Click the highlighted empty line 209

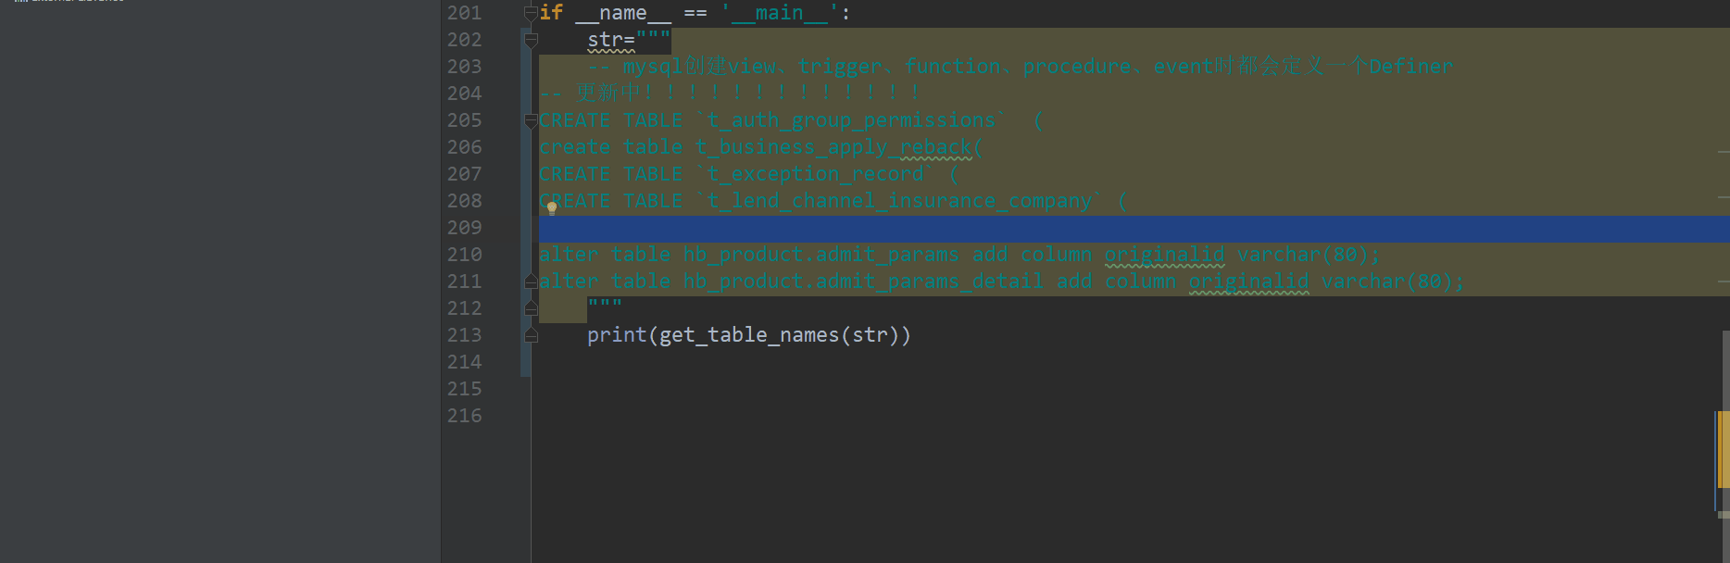tap(1135, 229)
